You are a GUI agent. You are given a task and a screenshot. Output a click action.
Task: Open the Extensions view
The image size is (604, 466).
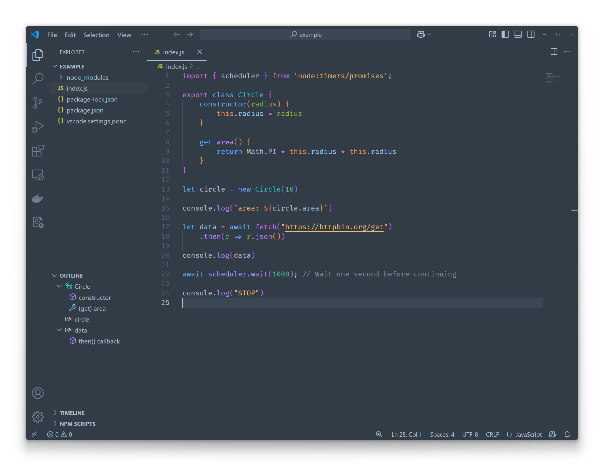tap(38, 151)
